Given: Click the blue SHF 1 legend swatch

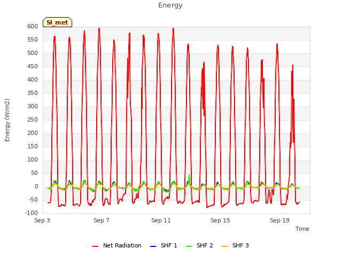Looking at the screenshot, I should pyautogui.click(x=153, y=246).
